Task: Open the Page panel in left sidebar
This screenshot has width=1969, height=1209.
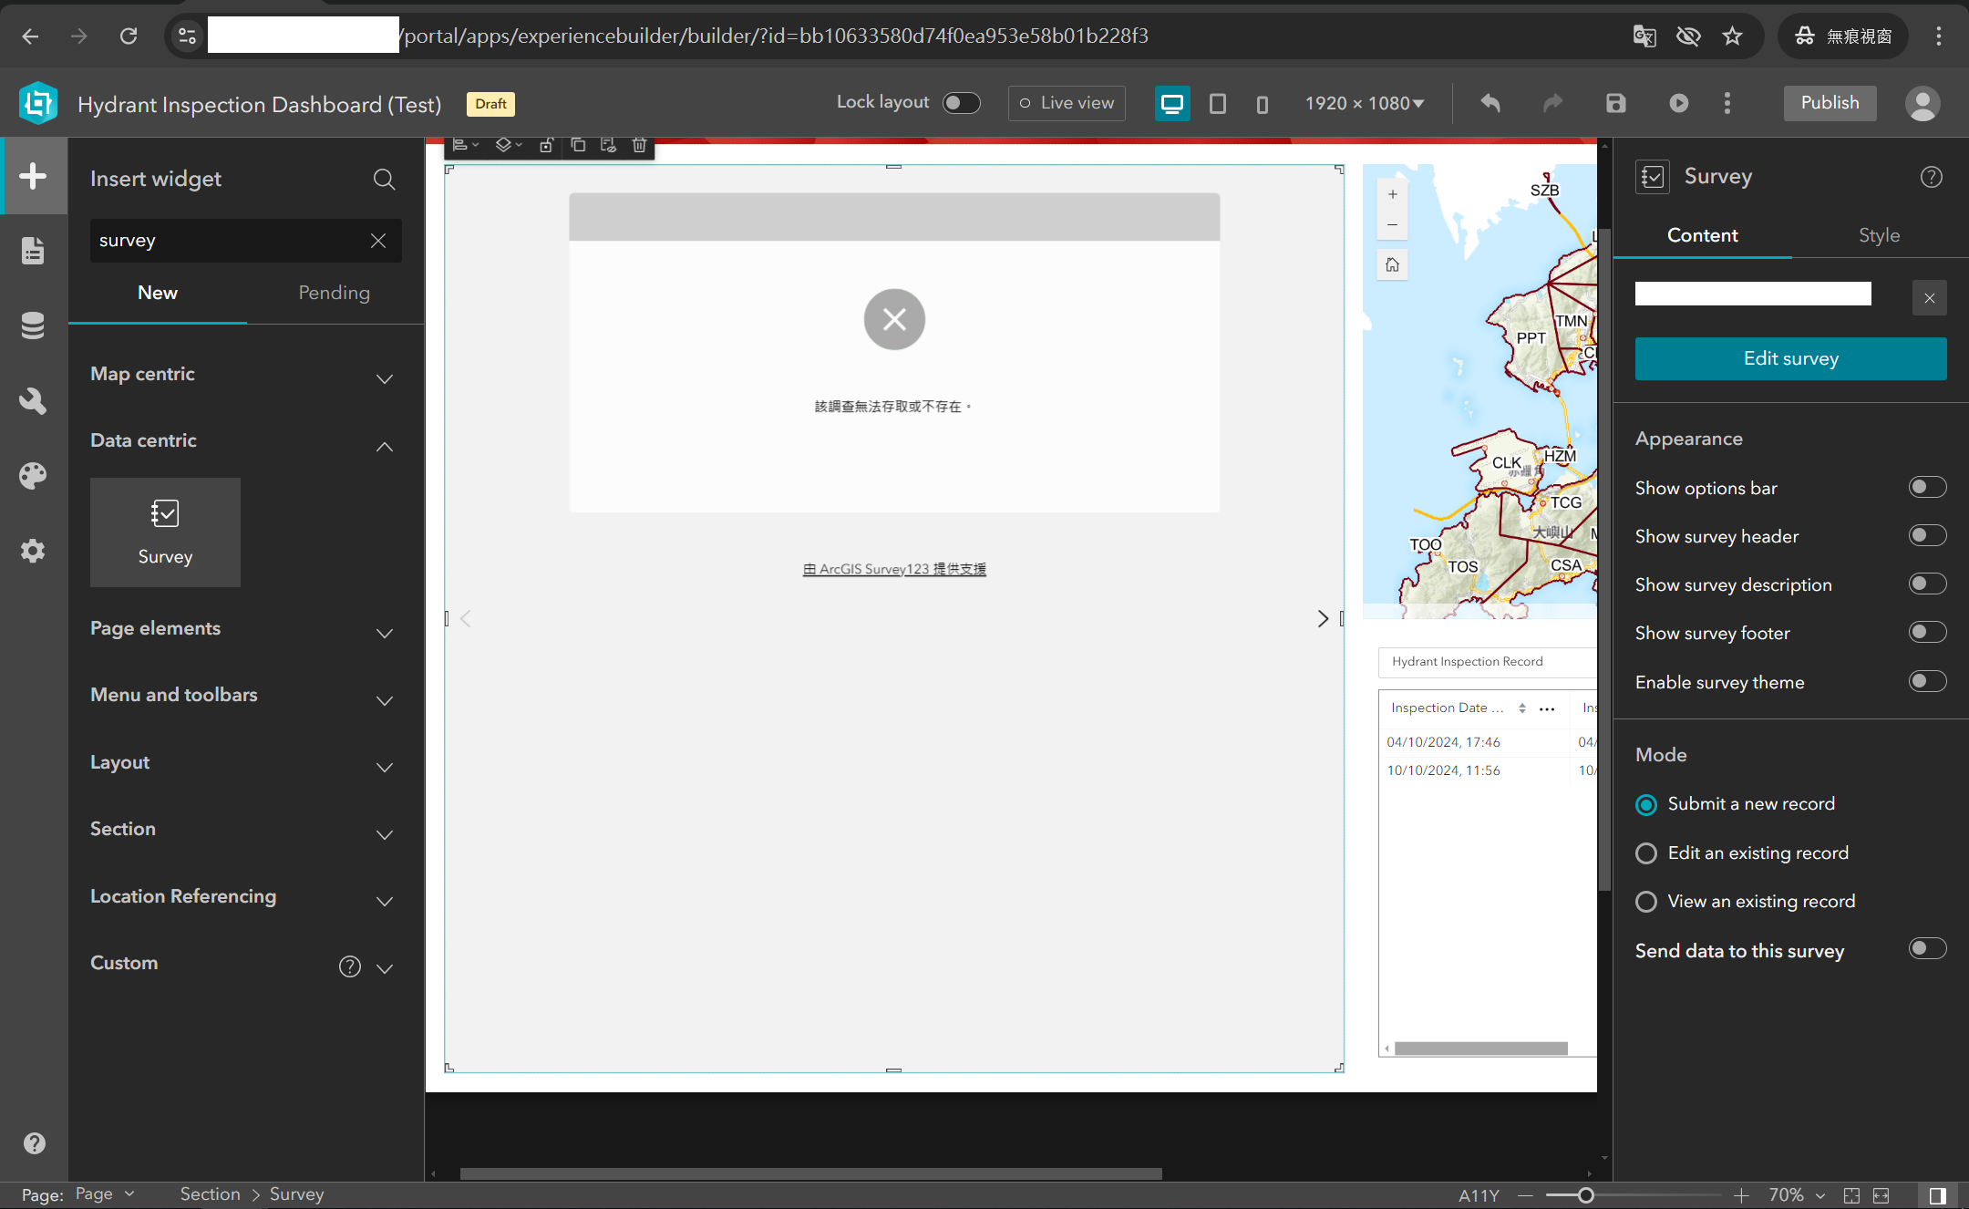Action: pos(33,251)
